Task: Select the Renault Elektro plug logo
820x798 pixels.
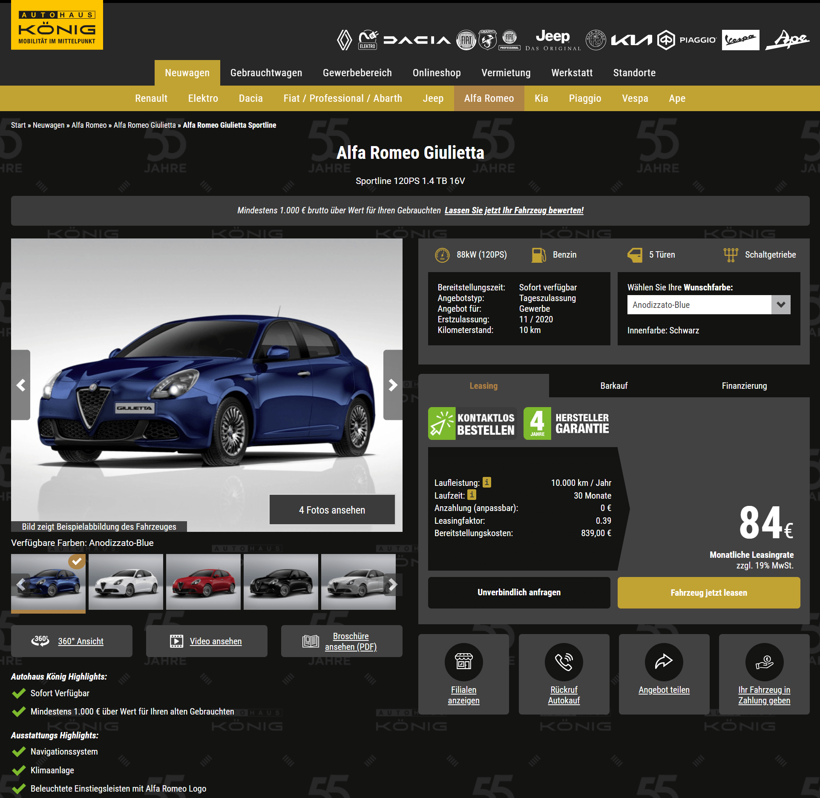Action: click(x=368, y=40)
